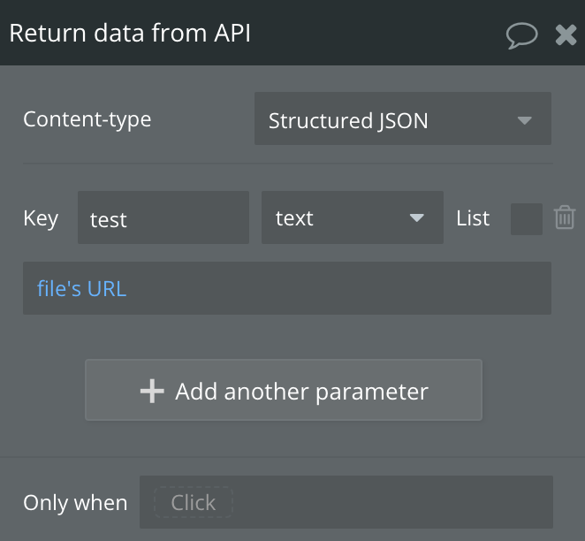The height and width of the screenshot is (541, 585).
Task: Enable the List checkbox
Action: tap(526, 219)
